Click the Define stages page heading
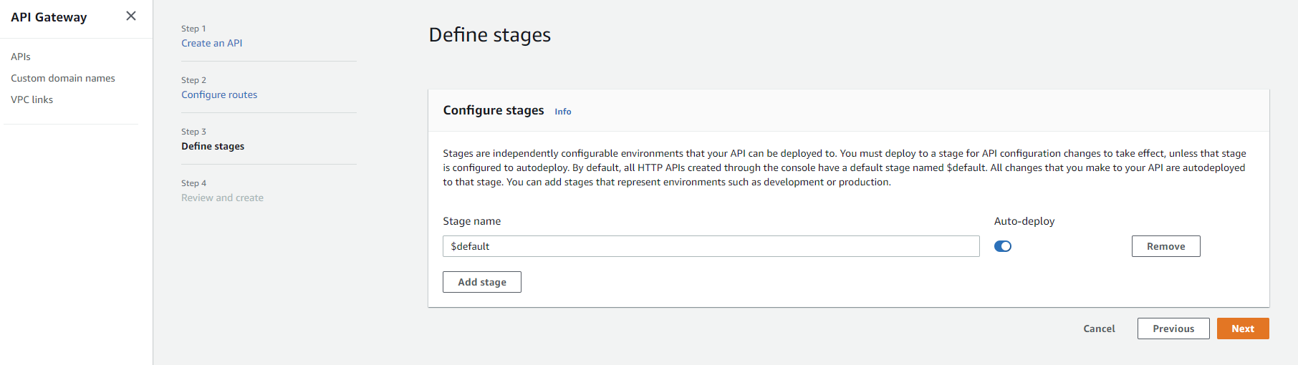This screenshot has width=1298, height=365. click(x=490, y=35)
